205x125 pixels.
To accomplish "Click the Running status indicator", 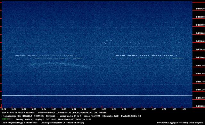I will (19, 119).
